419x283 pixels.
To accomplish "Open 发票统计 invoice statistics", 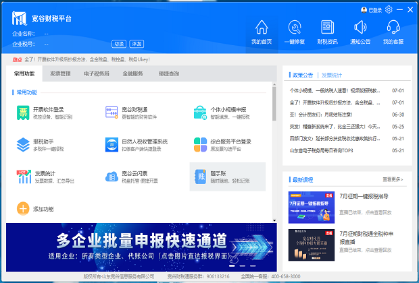I will coord(23,177).
